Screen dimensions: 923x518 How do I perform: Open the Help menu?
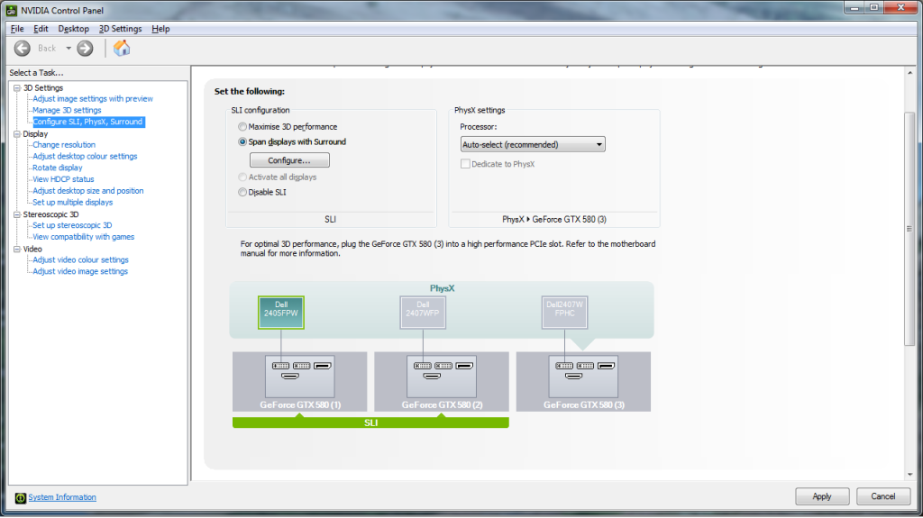pos(160,29)
